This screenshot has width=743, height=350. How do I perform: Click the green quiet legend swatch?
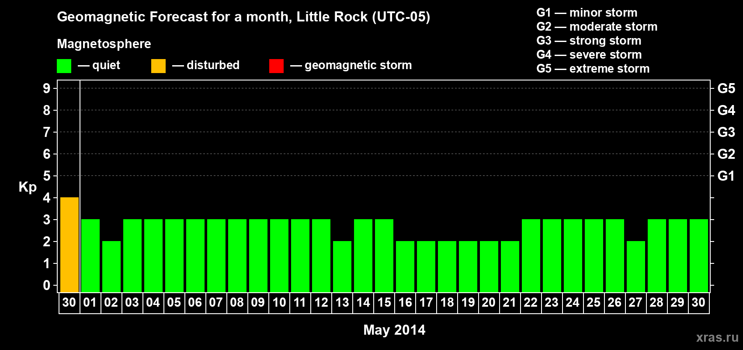tap(64, 66)
